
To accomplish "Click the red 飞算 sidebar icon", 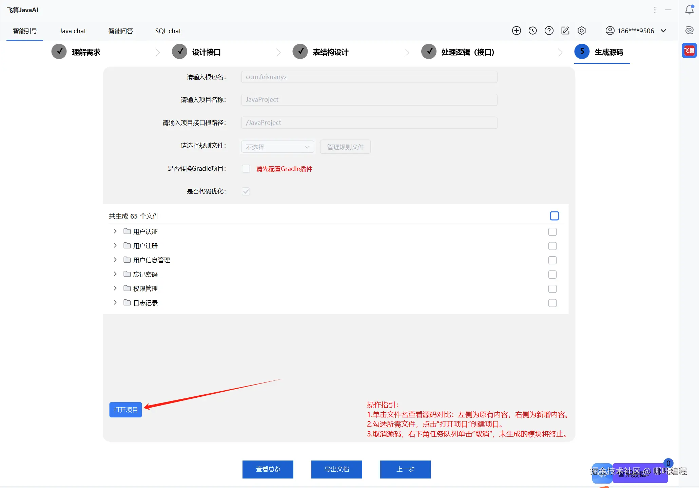I will (689, 51).
